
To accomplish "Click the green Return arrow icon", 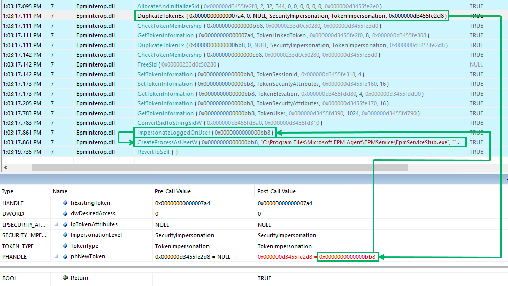I will 65,278.
